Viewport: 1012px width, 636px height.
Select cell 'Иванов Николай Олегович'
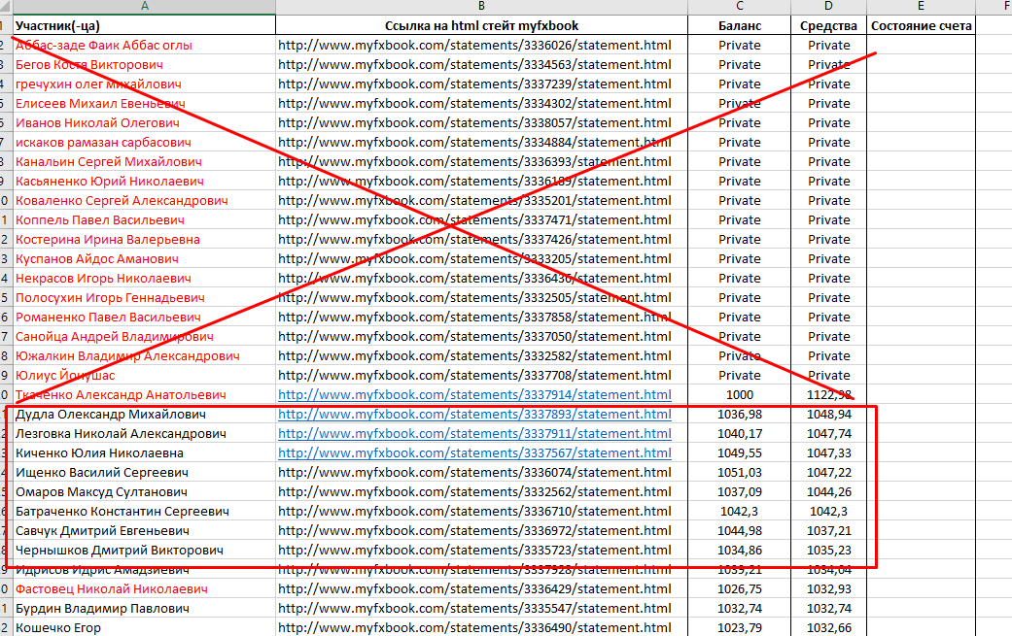(144, 122)
